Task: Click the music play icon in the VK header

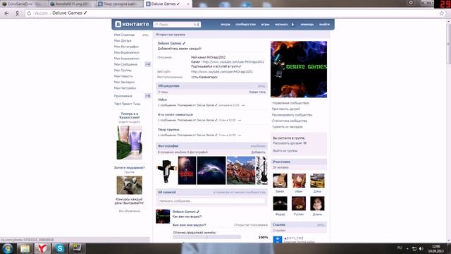Action: tap(293, 25)
